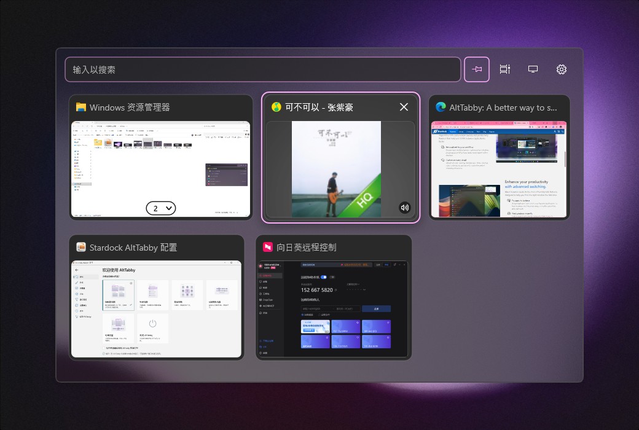Switch to 向日葵远程控制 window thumbnail
This screenshot has width=639, height=430.
coord(334,309)
